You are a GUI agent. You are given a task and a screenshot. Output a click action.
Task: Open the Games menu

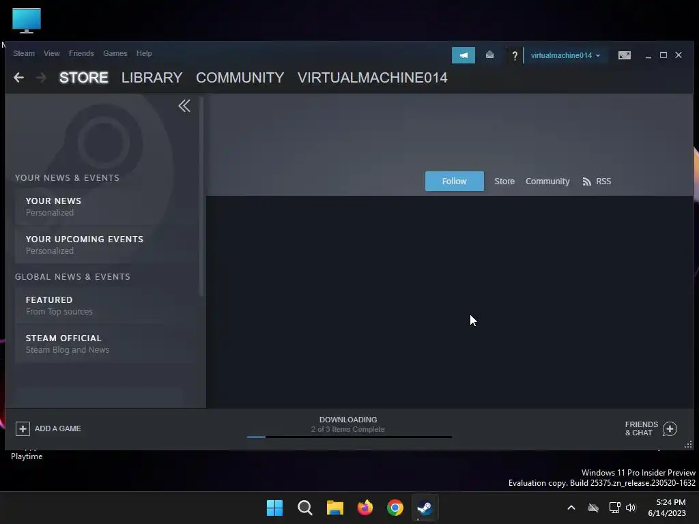[115, 53]
